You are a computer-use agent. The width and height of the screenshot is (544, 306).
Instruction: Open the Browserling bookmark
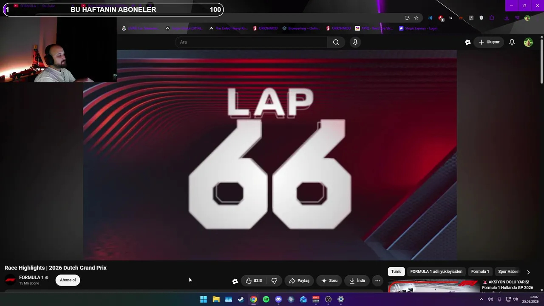click(x=301, y=28)
